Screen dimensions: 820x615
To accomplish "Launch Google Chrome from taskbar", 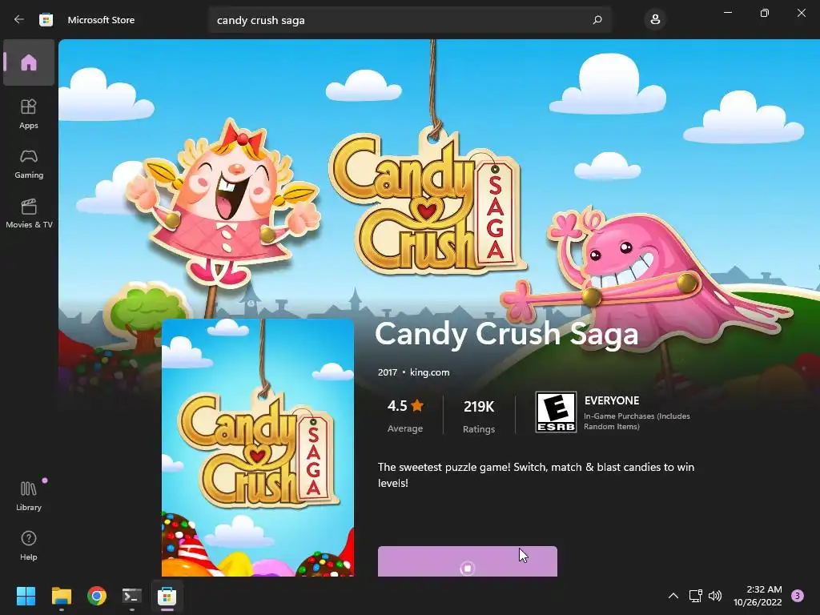I will [x=97, y=596].
